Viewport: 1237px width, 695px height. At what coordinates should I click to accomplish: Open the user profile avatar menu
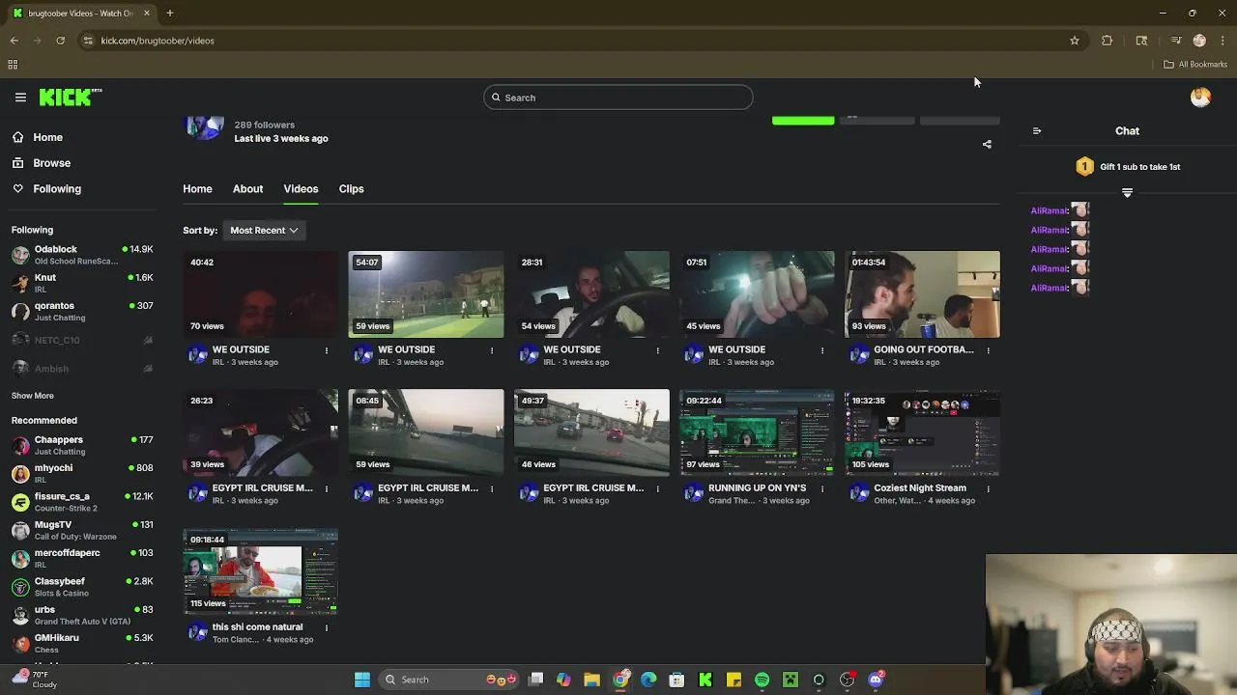tap(1200, 97)
